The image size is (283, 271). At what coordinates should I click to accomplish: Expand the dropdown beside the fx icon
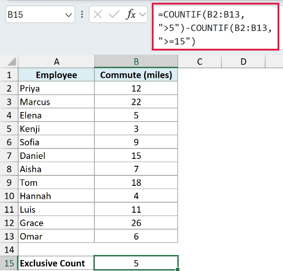[143, 15]
